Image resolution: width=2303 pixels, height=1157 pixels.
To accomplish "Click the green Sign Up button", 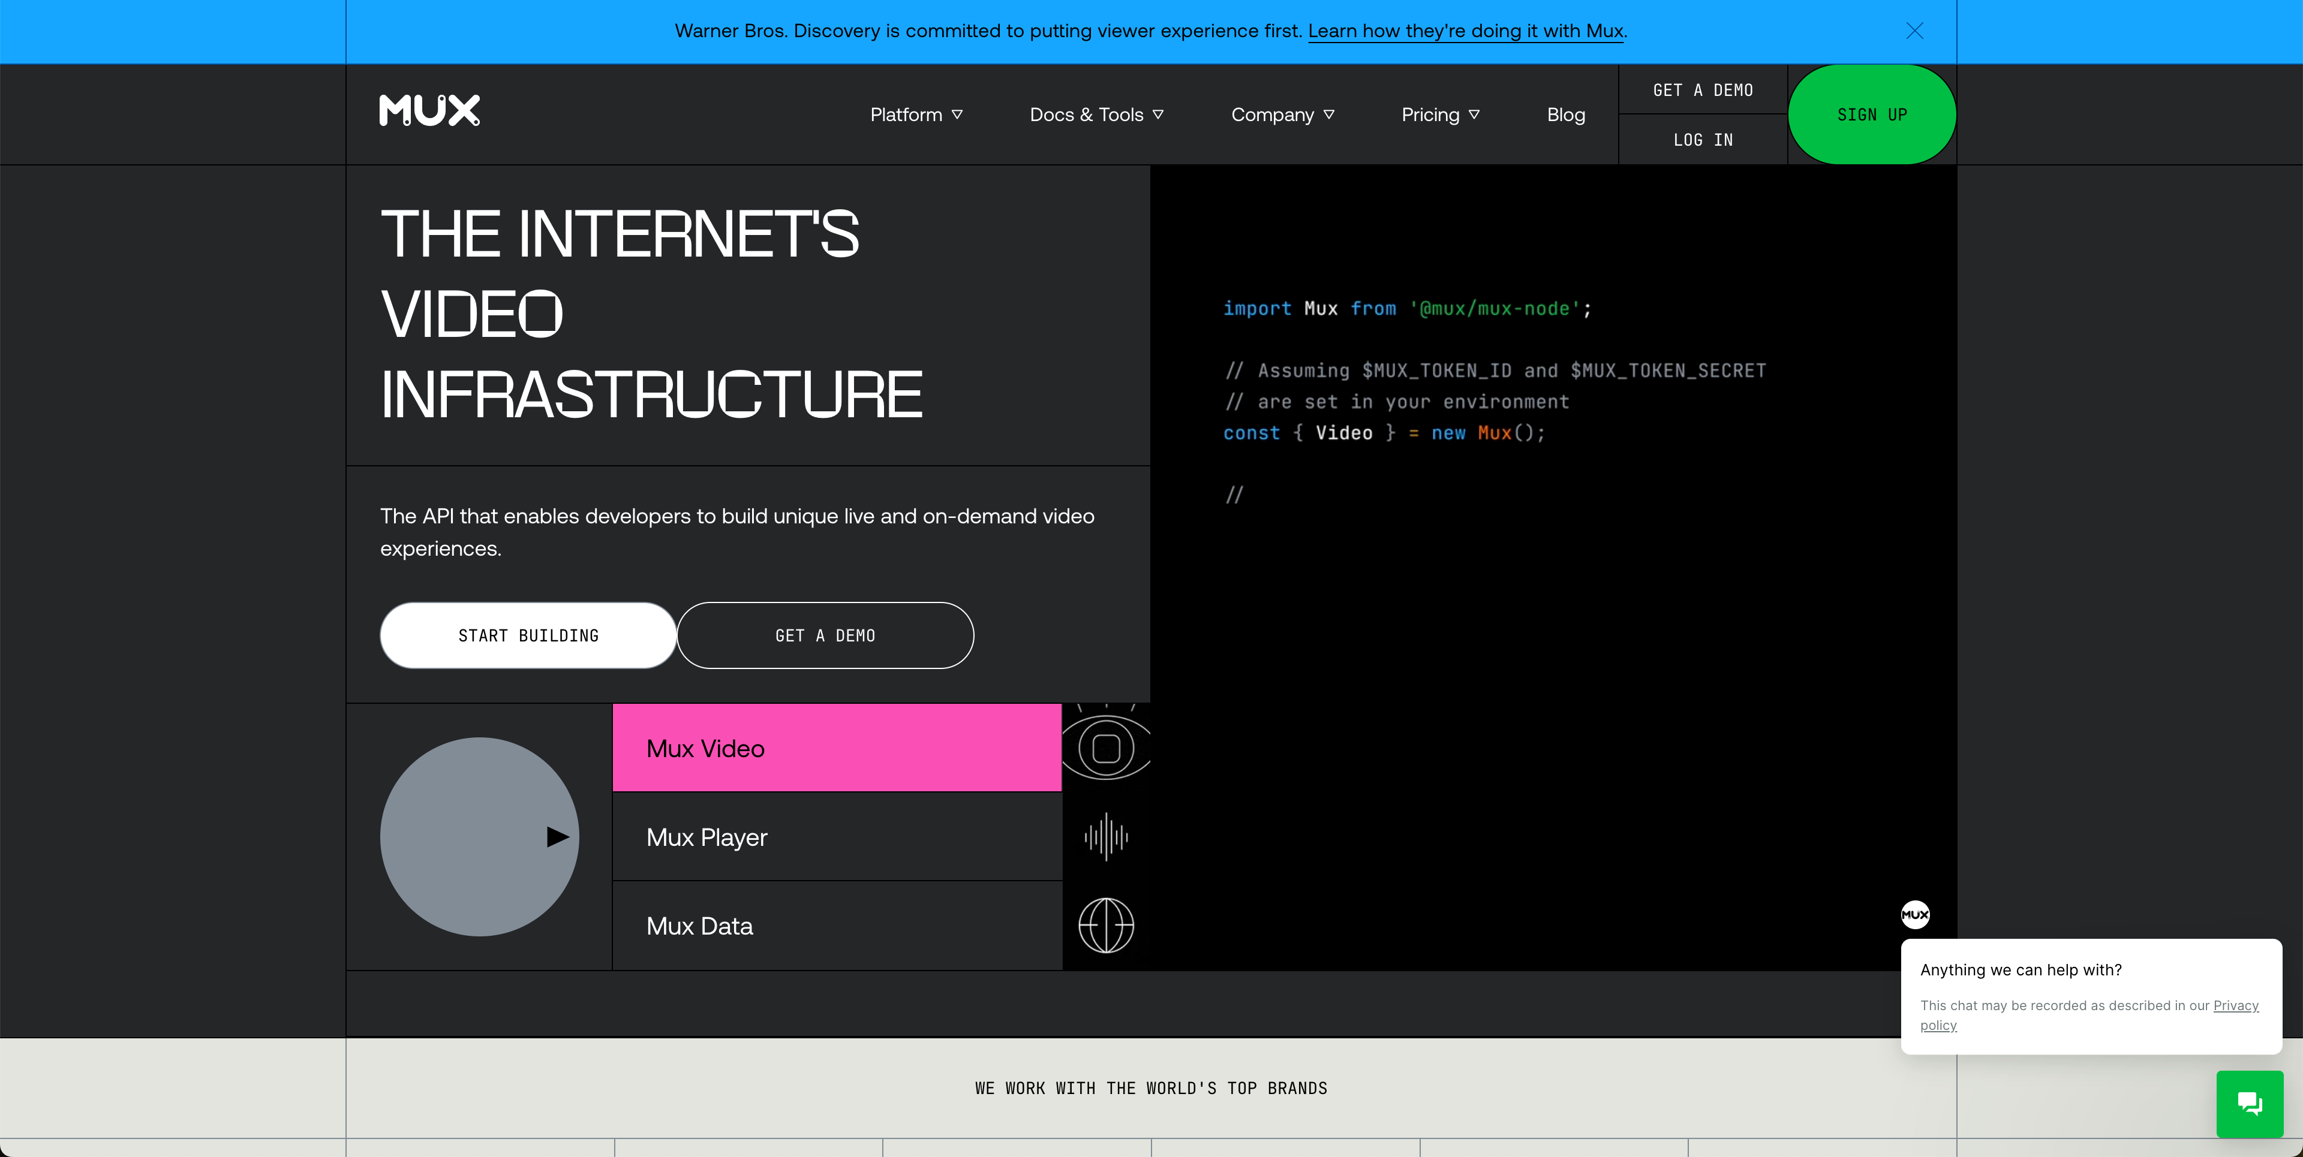I will [x=1872, y=115].
